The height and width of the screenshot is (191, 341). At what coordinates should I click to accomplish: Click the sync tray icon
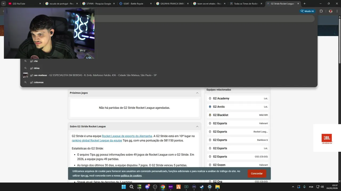pyautogui.click(x=299, y=187)
